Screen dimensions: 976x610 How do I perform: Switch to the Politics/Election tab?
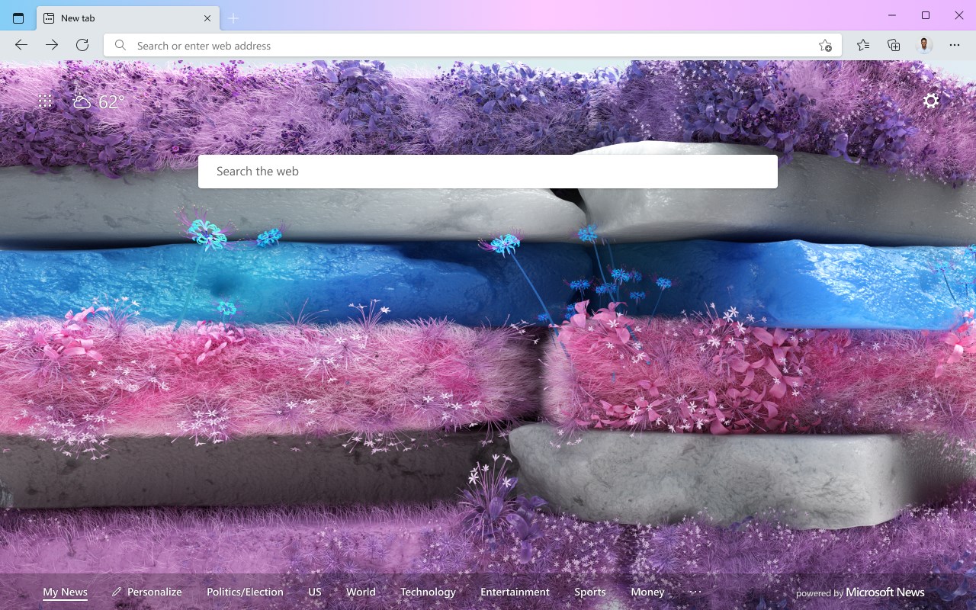coord(245,592)
